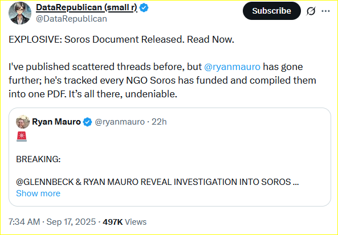The image size is (338, 235).
Task: Click the DataRepublican (small r) display name
Action: pyautogui.click(x=87, y=7)
